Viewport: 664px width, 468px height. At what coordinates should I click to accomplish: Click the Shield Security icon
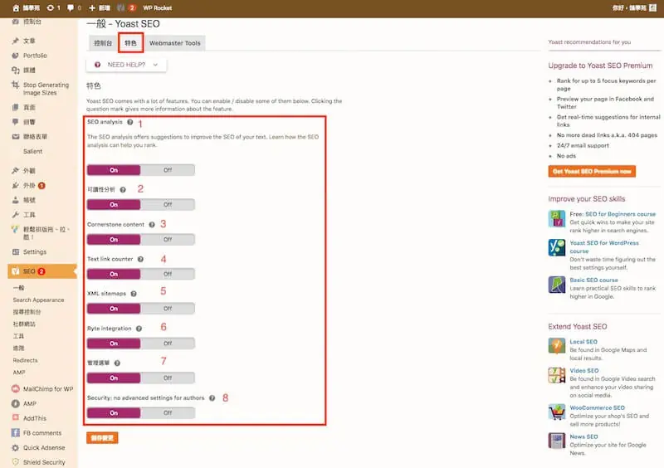pos(15,461)
